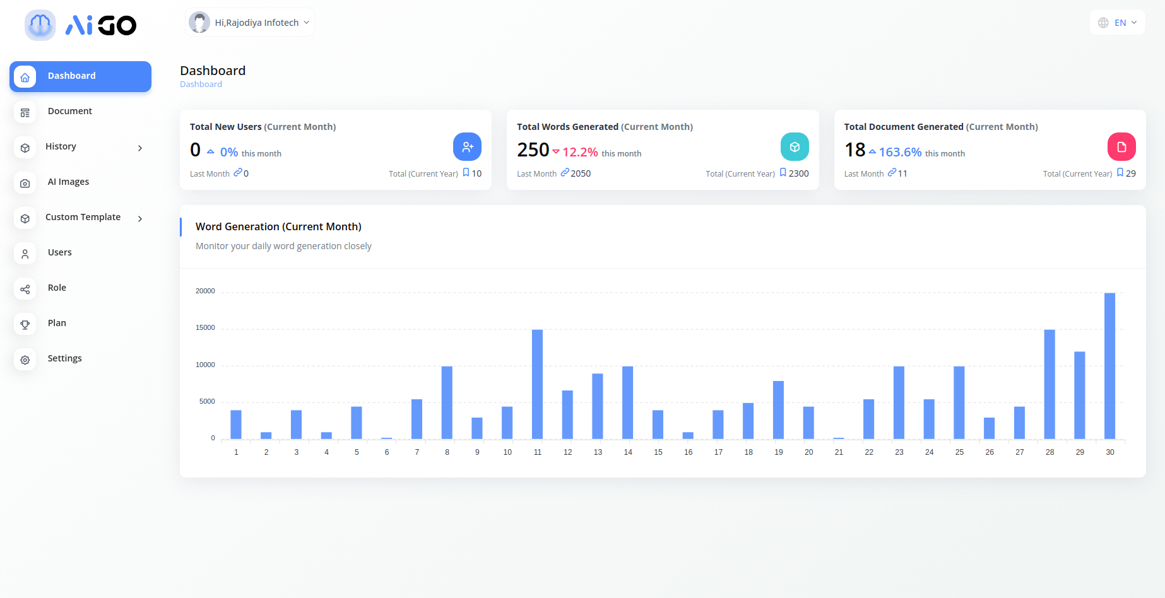Click the red document icon on Document Generated card
The height and width of the screenshot is (598, 1165).
point(1121,147)
